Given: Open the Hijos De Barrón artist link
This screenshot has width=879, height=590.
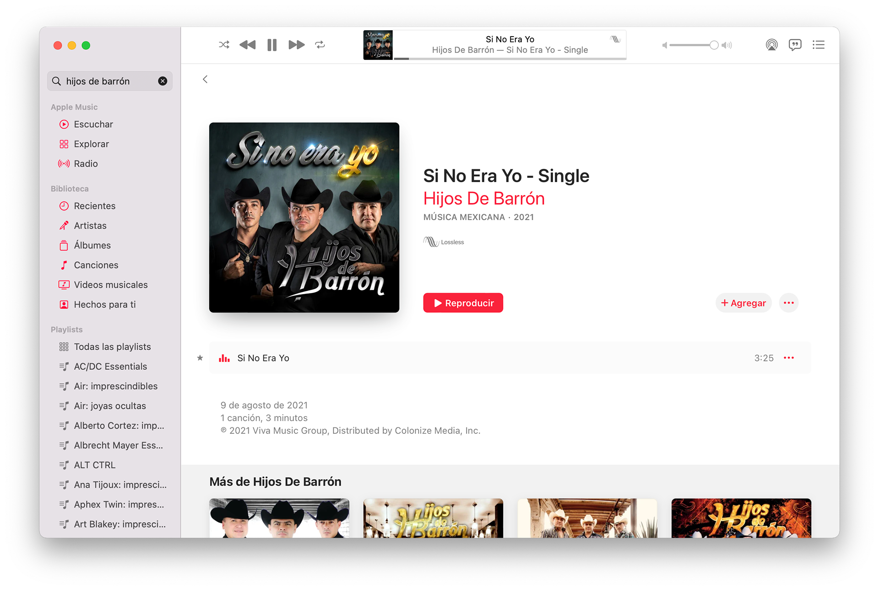Looking at the screenshot, I should tap(484, 199).
